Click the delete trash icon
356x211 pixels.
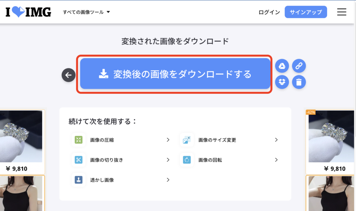point(299,82)
